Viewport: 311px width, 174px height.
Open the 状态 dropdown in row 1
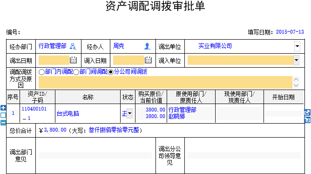(129, 113)
